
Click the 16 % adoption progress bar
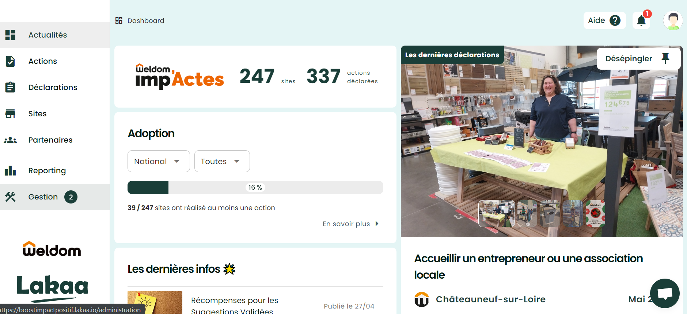(255, 187)
